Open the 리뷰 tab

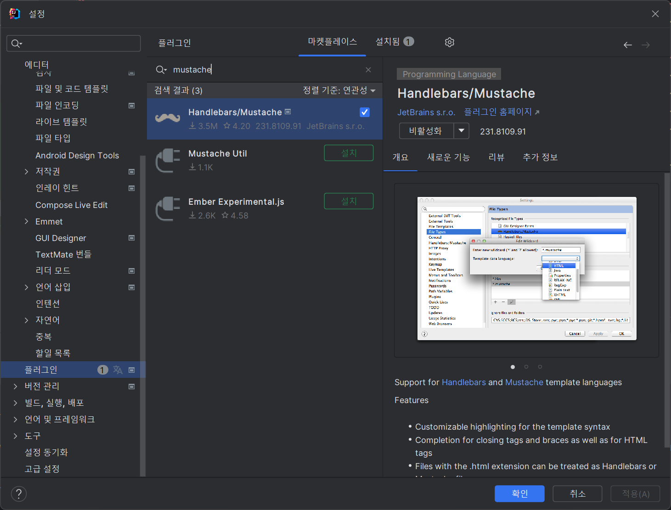496,157
